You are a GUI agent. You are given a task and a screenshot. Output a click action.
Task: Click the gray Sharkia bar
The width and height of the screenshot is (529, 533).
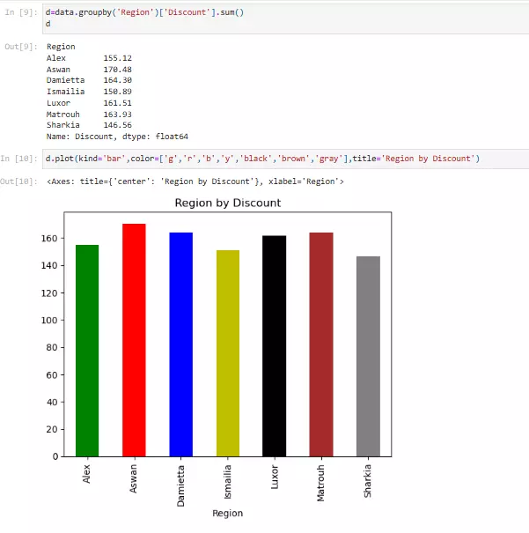point(369,356)
